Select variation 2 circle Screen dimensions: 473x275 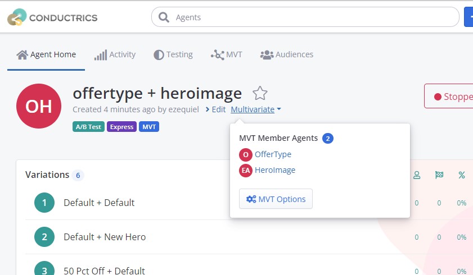44,237
